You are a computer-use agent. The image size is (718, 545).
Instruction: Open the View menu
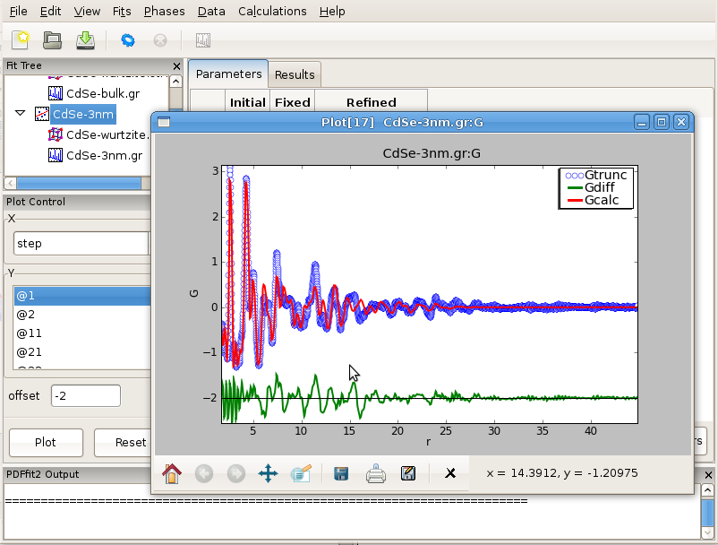click(87, 11)
